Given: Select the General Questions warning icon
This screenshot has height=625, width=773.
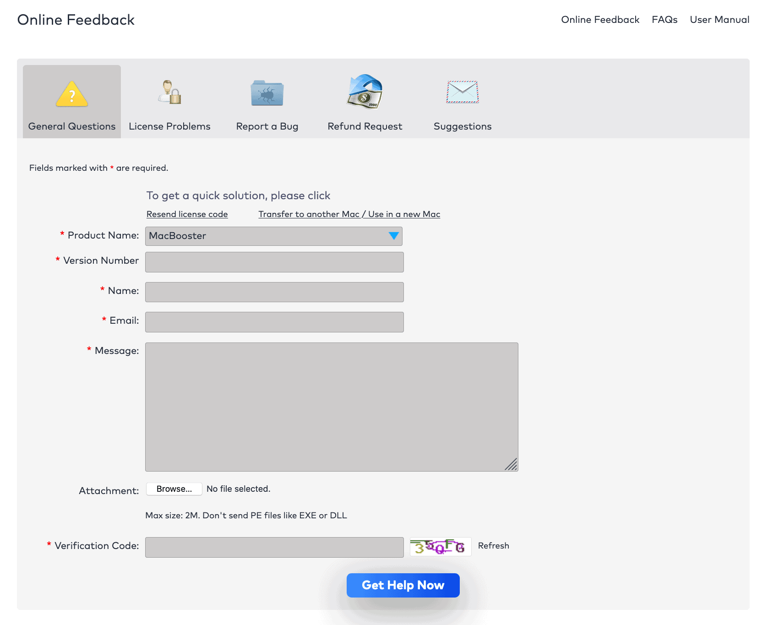Looking at the screenshot, I should pos(71,93).
